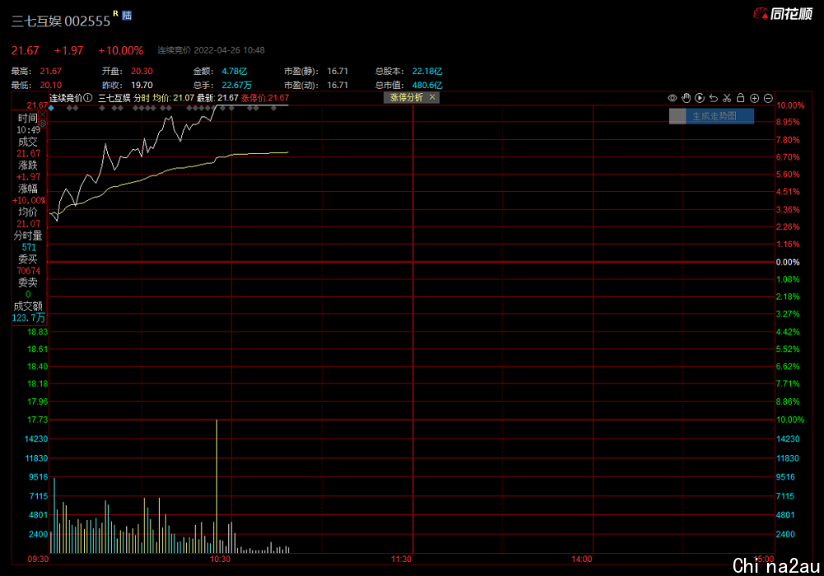Select the scissors cut tool
The height and width of the screenshot is (576, 824).
727,98
